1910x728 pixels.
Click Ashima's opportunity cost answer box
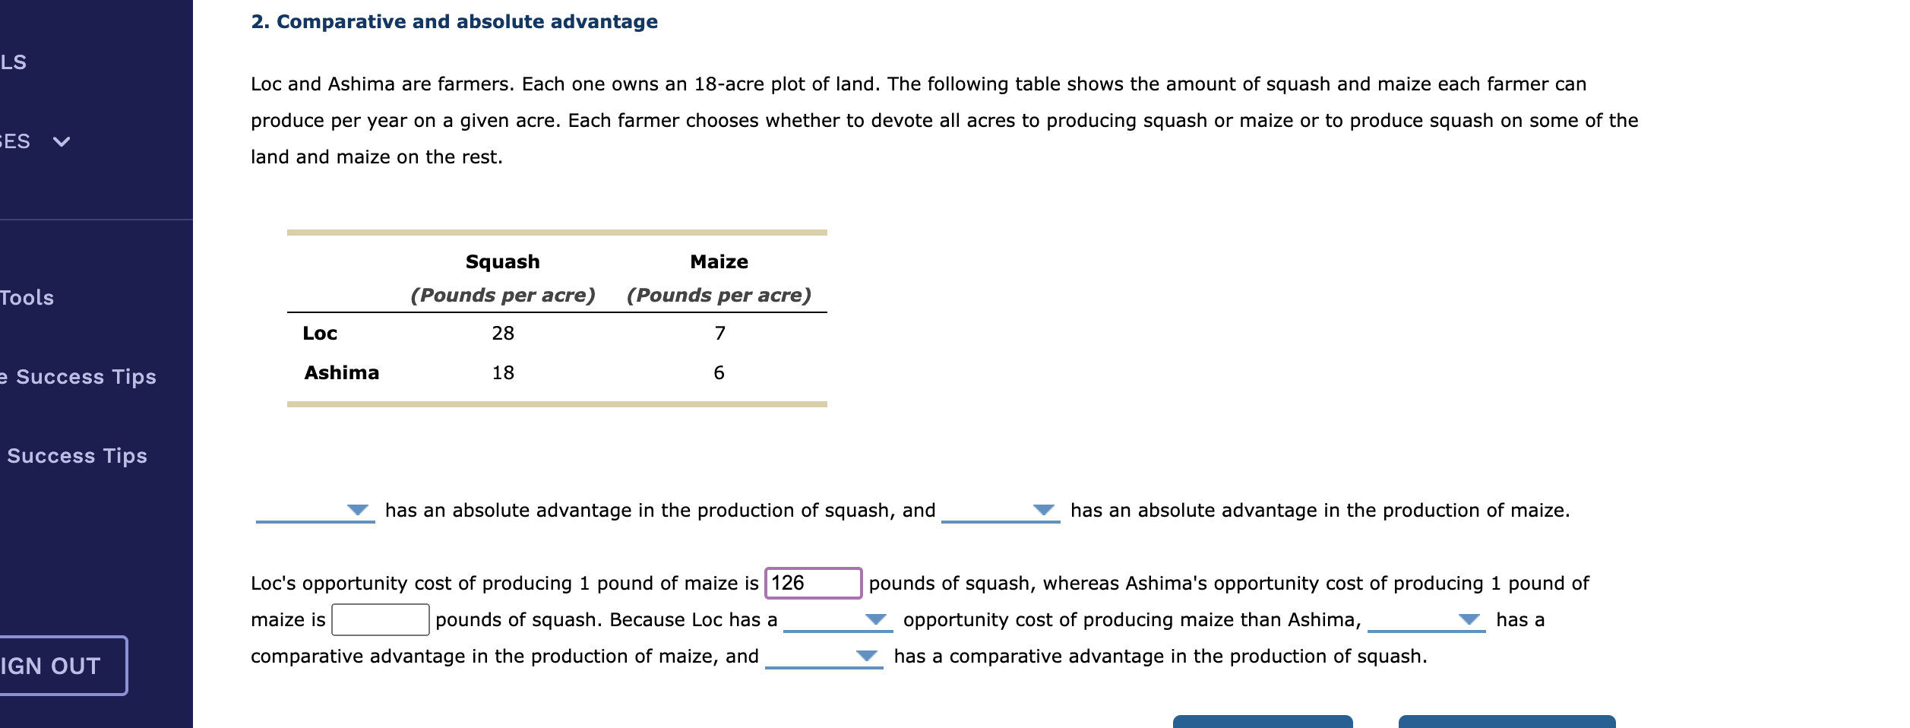coord(379,619)
